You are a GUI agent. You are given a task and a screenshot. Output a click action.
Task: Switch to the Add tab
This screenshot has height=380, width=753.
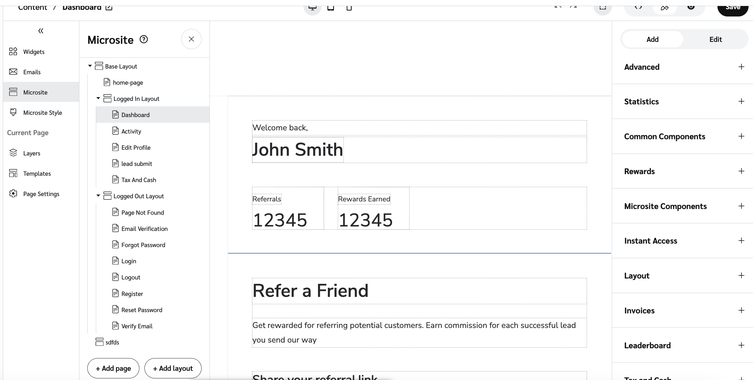(x=652, y=39)
